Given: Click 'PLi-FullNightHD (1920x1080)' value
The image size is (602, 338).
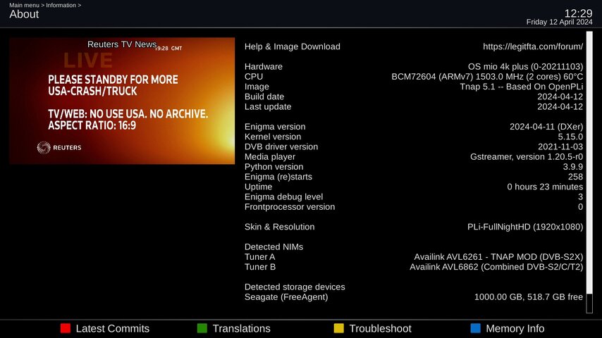Looking at the screenshot, I should click(x=525, y=227).
